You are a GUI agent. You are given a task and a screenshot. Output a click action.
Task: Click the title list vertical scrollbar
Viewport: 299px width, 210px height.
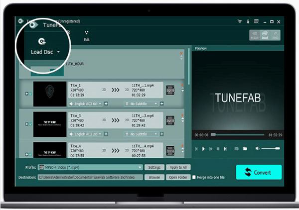click(188, 66)
